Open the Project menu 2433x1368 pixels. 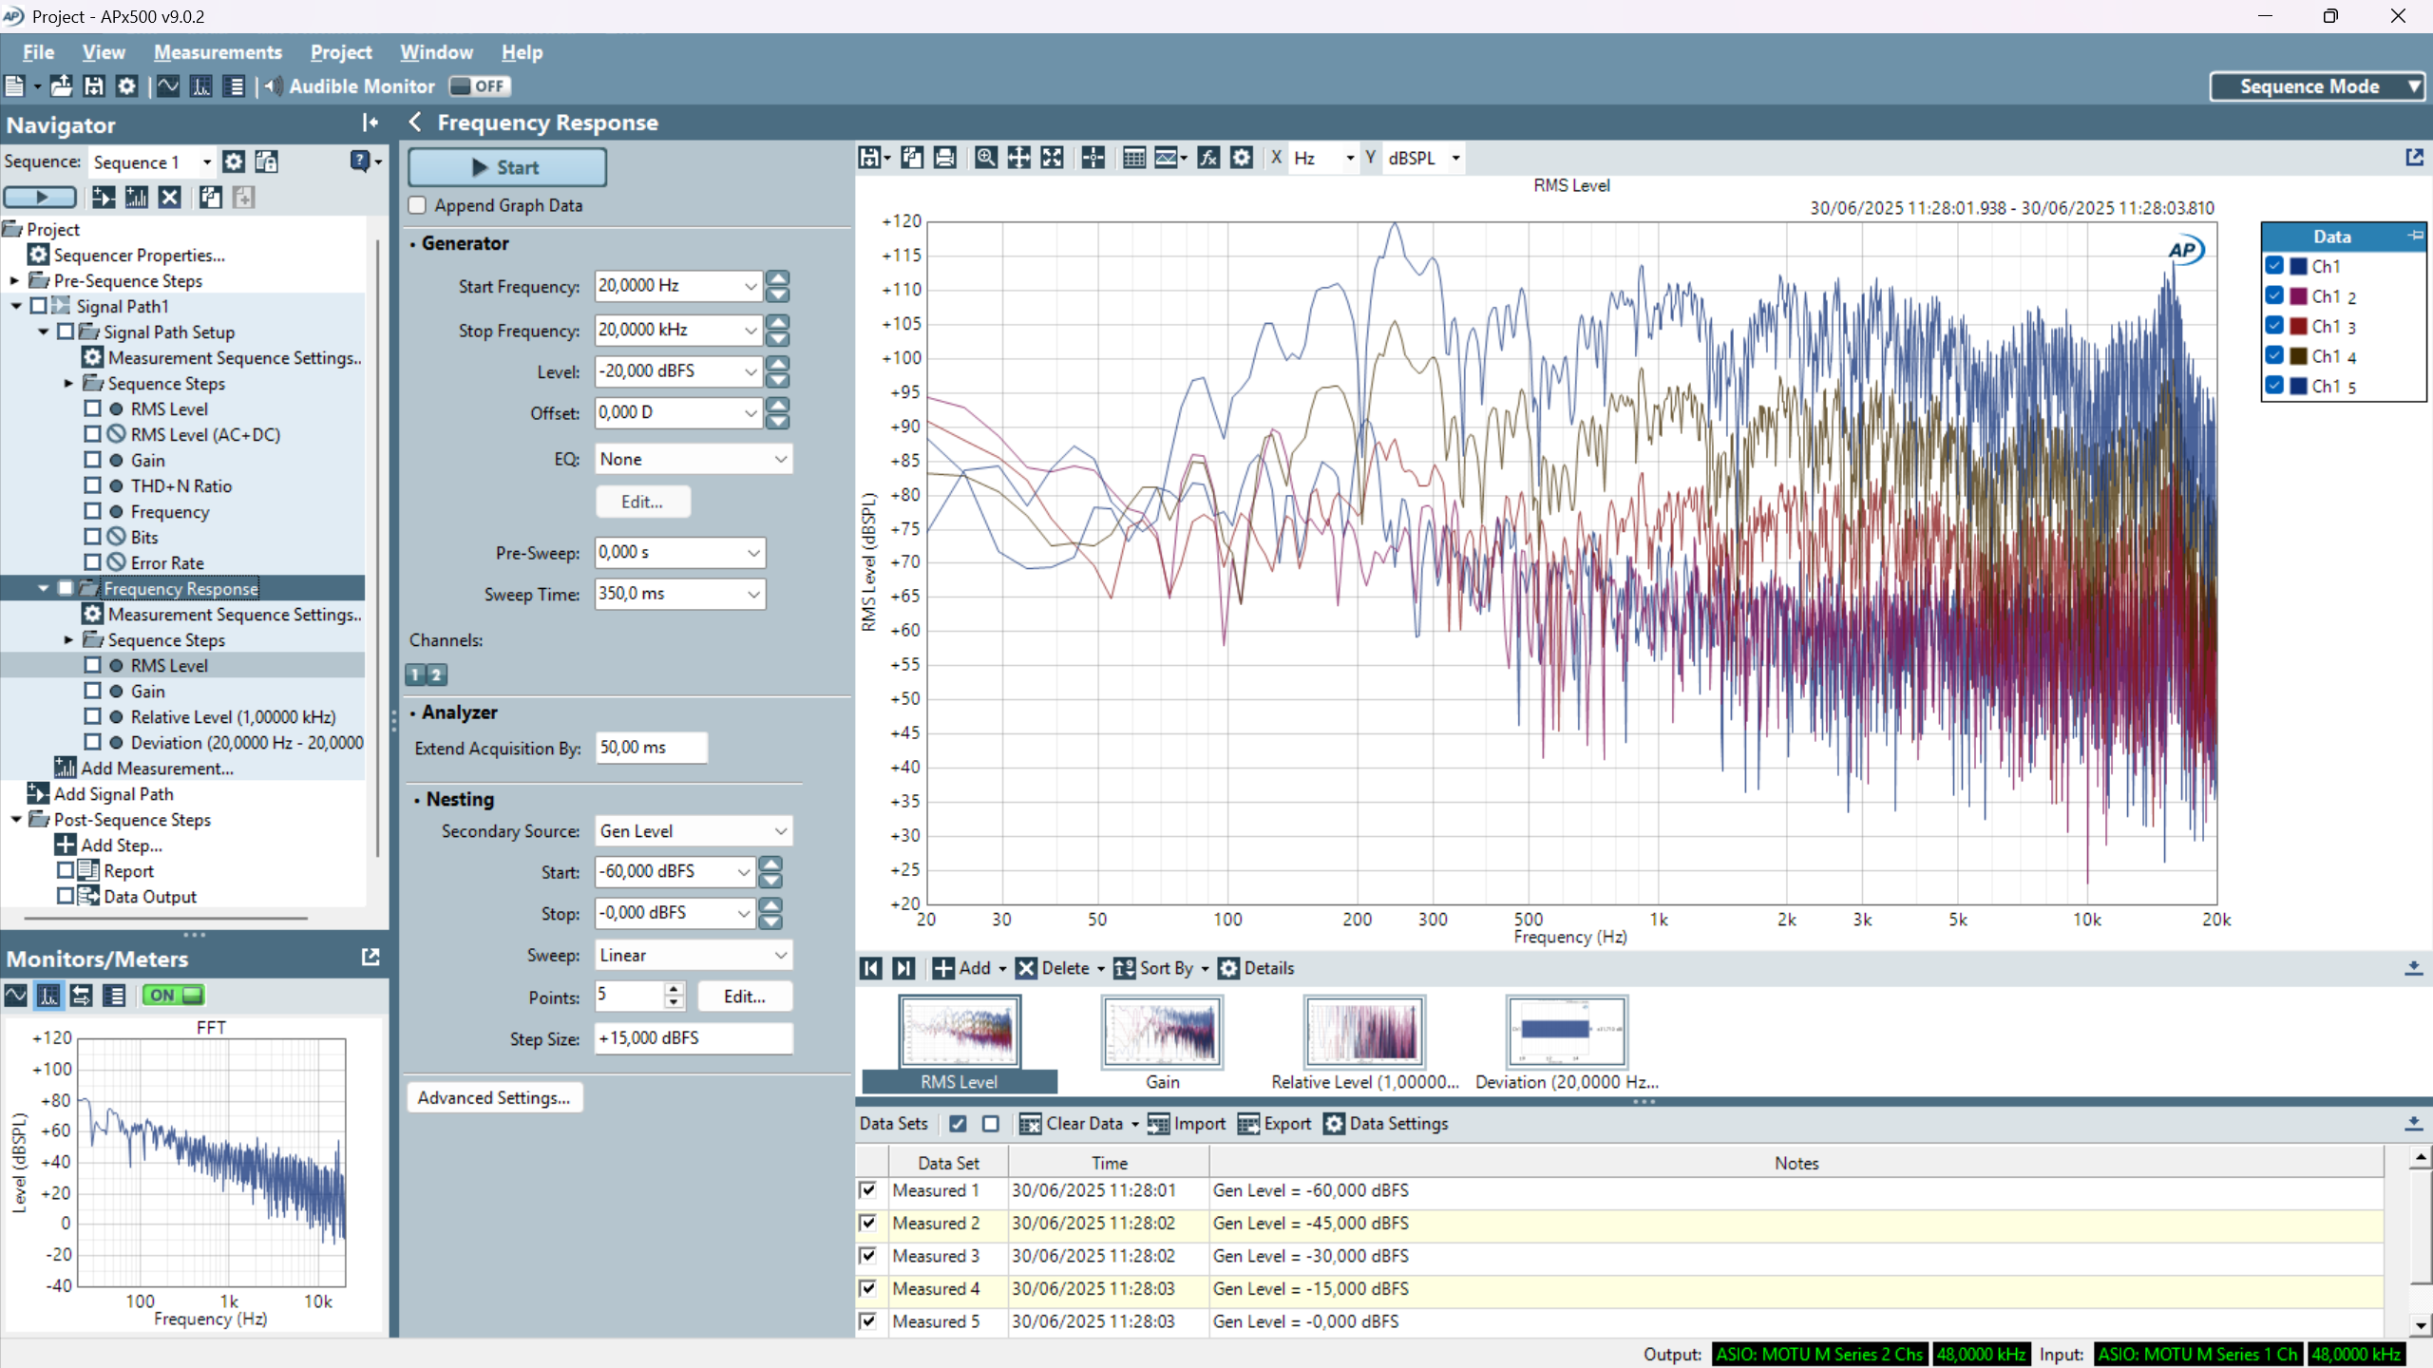(x=340, y=52)
